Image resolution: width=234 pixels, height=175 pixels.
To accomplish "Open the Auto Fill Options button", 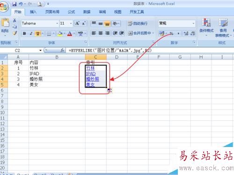I will (110, 91).
